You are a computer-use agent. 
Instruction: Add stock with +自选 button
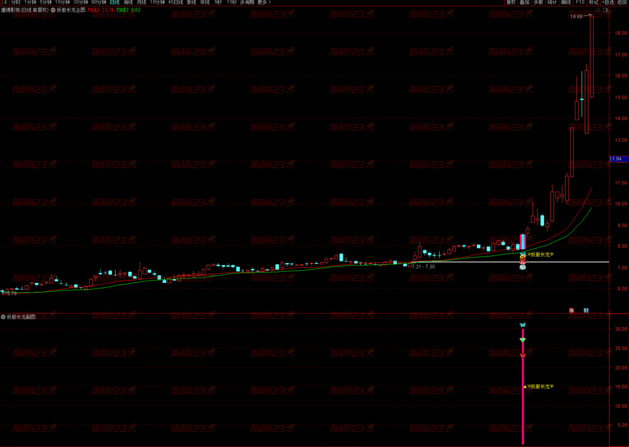click(x=608, y=2)
